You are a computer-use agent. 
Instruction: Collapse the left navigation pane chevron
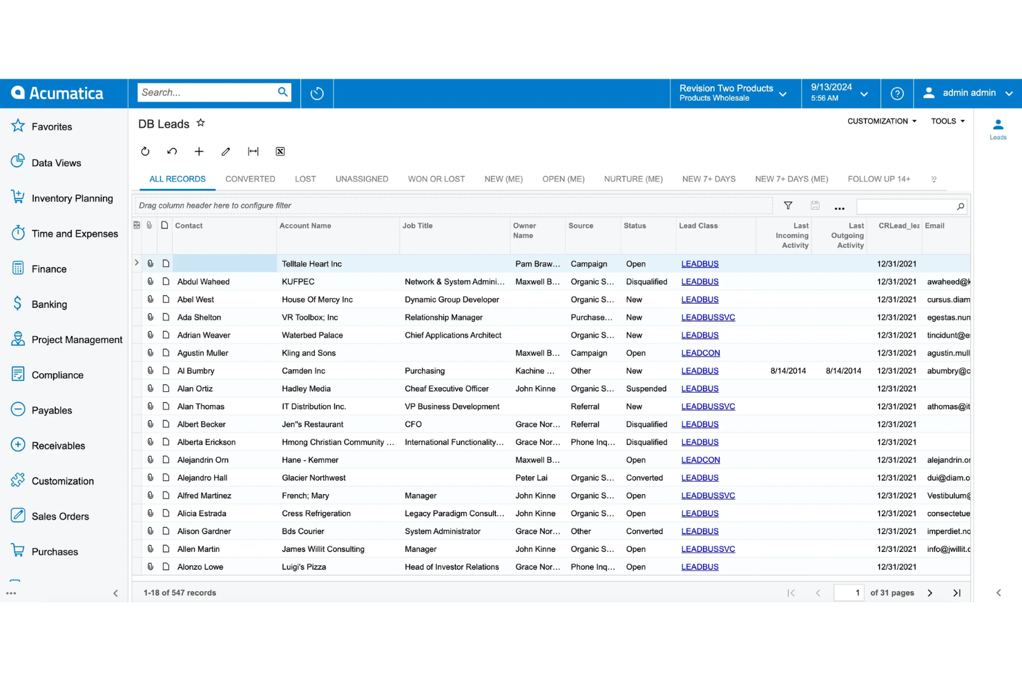(x=115, y=593)
